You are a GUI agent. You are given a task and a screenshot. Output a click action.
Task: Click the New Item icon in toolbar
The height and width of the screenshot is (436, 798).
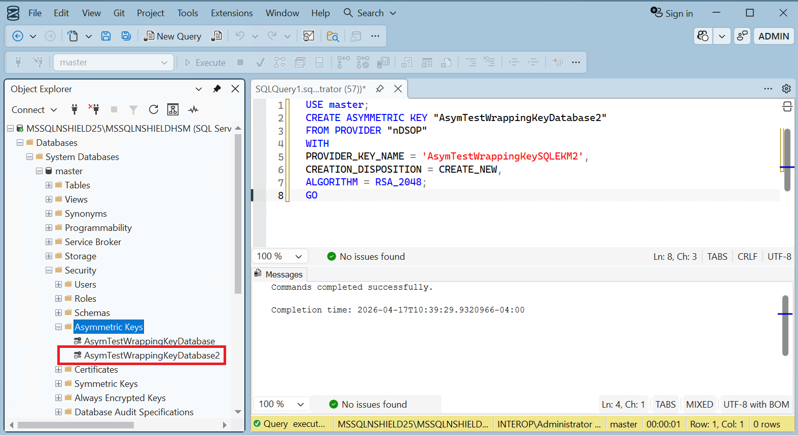pos(73,36)
